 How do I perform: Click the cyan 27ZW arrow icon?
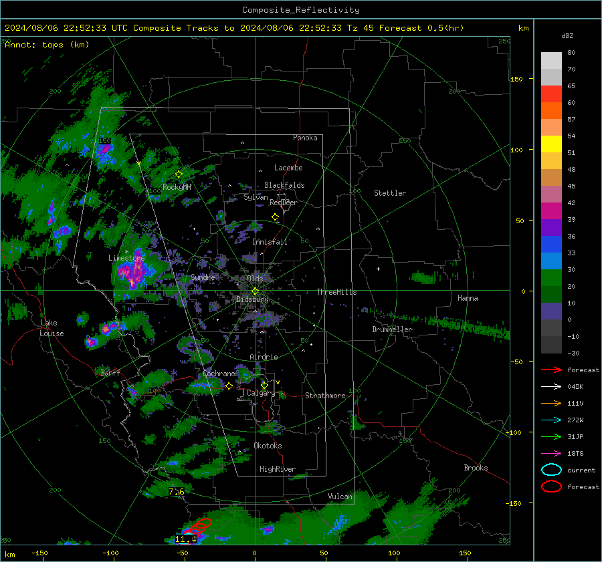551,420
